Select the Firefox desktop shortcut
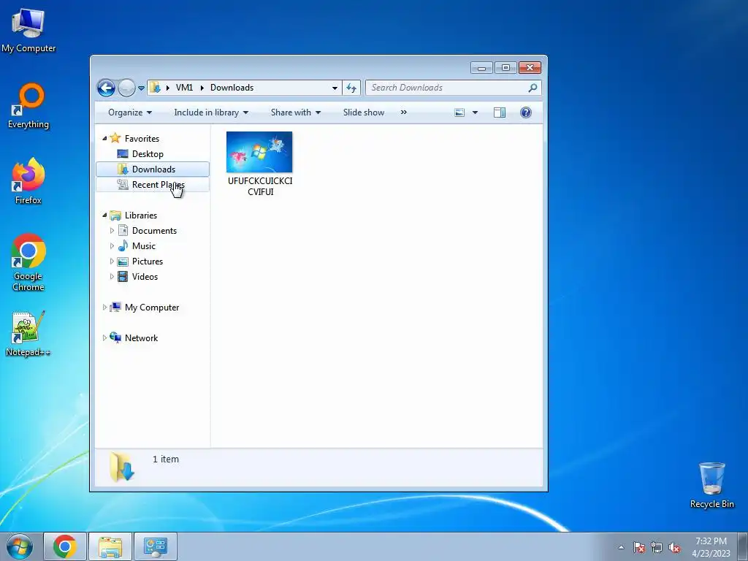Viewport: 748px width, 561px height. click(28, 181)
